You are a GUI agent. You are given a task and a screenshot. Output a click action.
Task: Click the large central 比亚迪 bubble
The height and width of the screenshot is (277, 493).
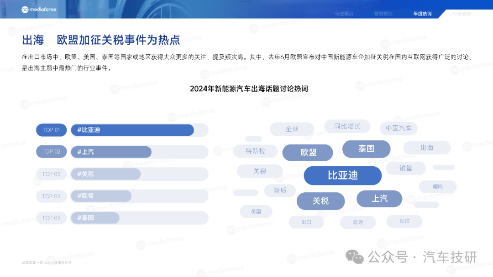343,175
